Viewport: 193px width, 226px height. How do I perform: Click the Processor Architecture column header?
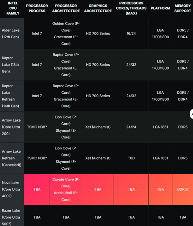[x=66, y=8]
